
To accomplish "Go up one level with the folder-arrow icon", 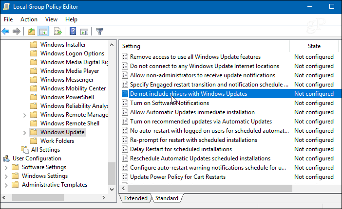I will point(32,32).
